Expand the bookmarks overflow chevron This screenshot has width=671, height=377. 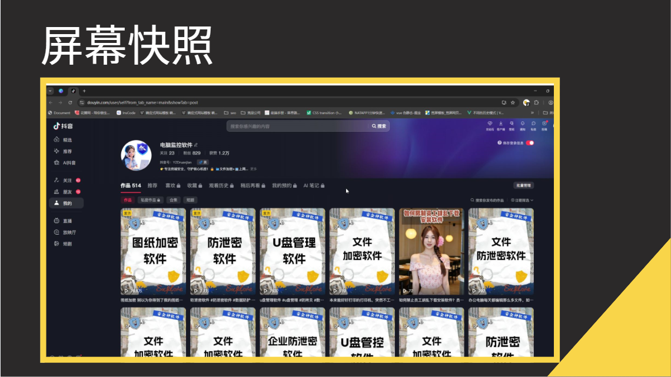click(x=532, y=113)
